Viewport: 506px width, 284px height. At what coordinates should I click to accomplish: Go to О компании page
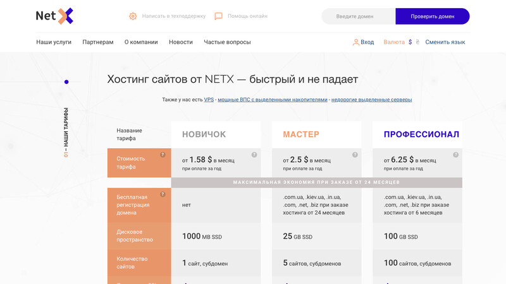[x=141, y=42]
